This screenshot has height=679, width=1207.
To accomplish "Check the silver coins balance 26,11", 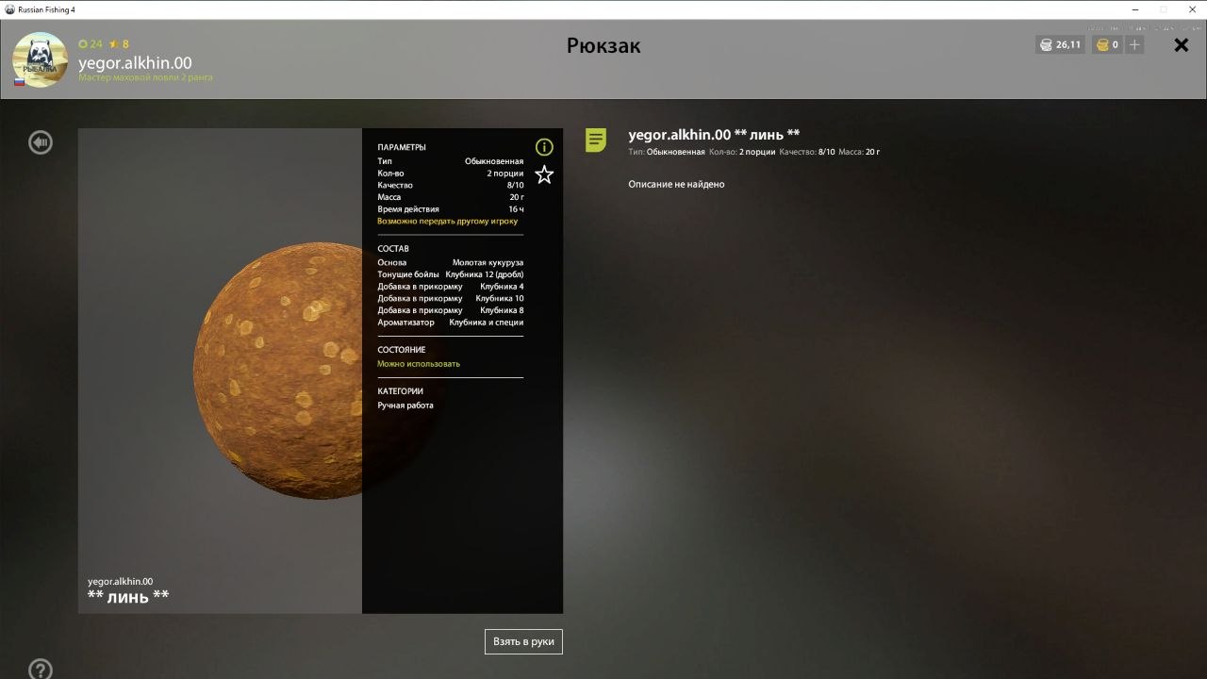I will pyautogui.click(x=1060, y=44).
